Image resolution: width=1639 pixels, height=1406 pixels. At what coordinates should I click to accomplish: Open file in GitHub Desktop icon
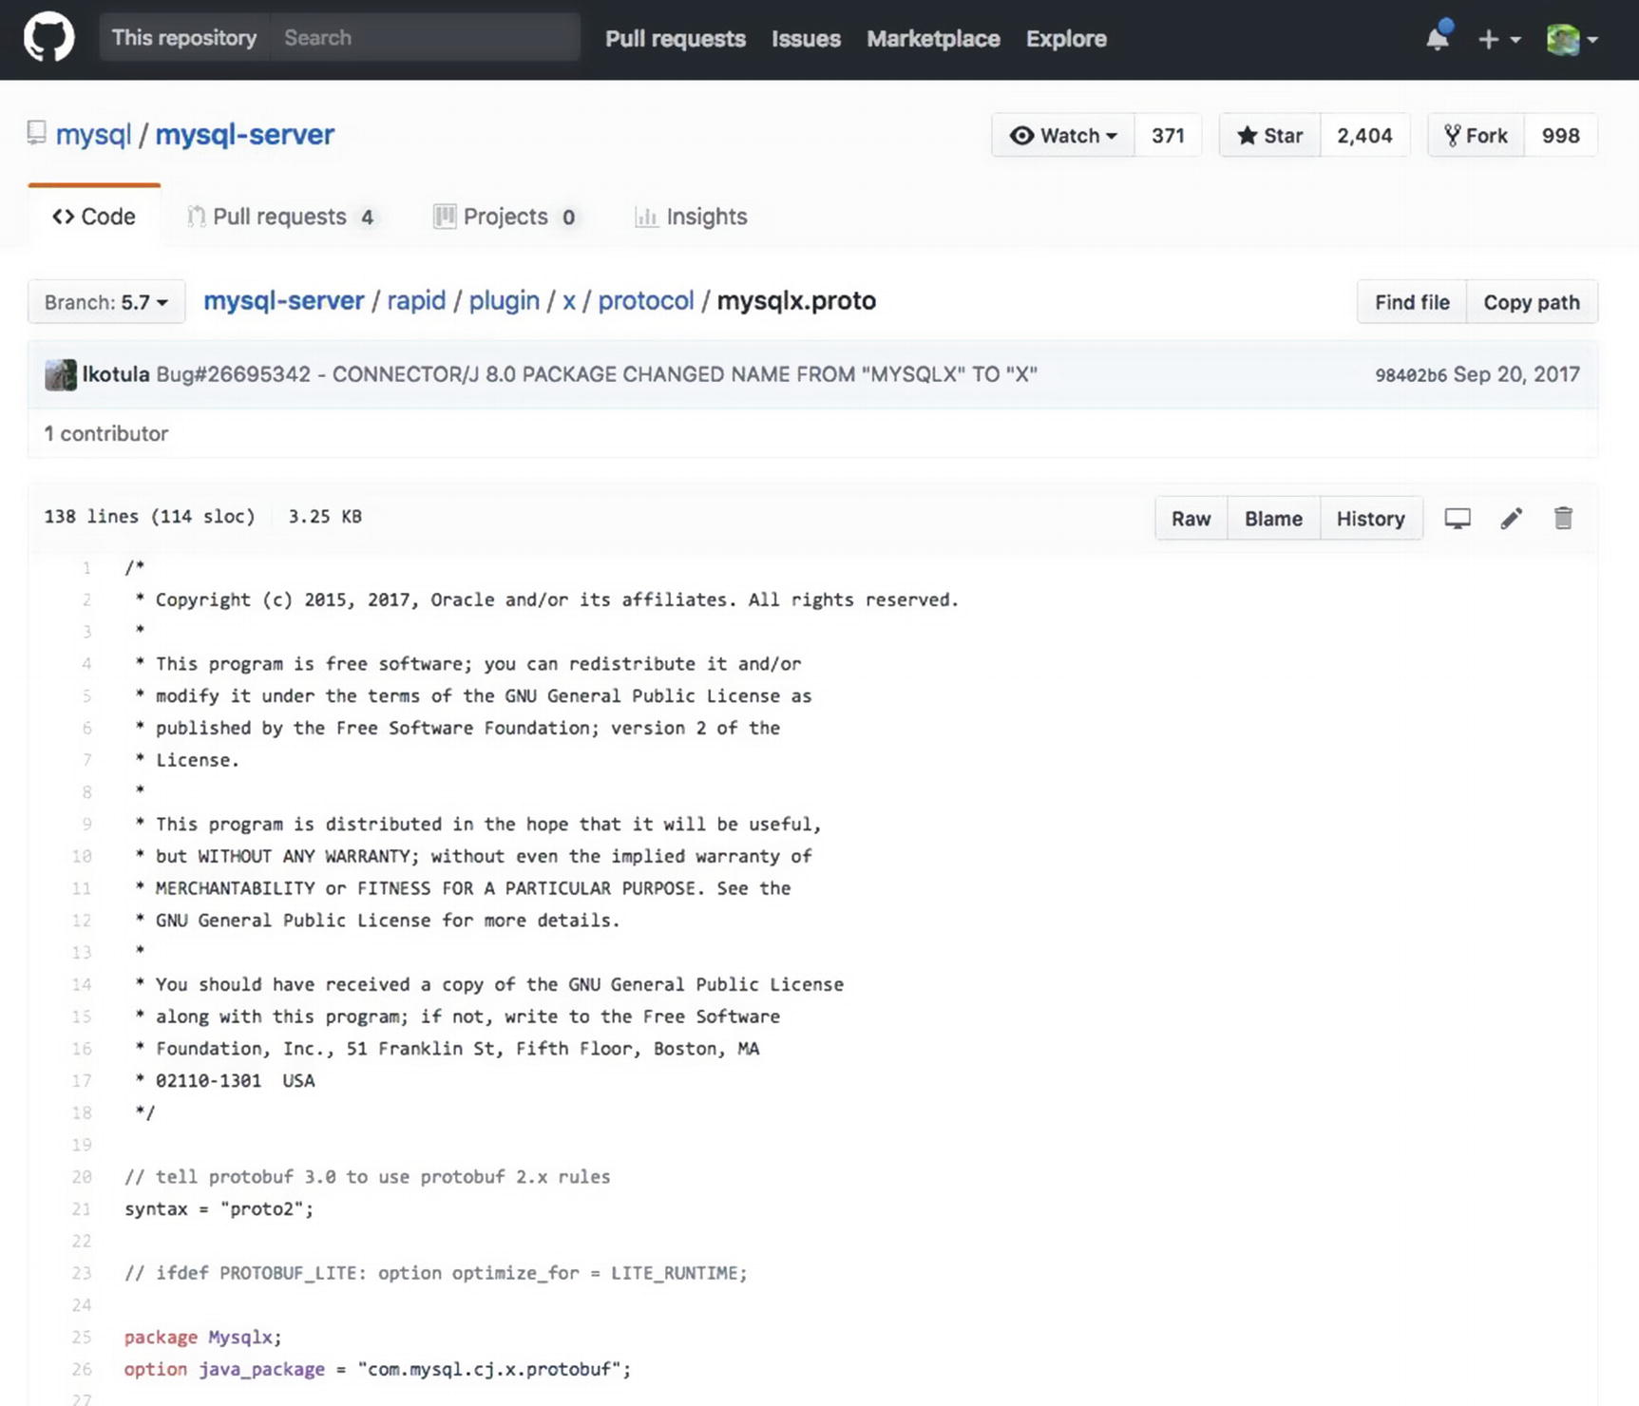coord(1458,519)
